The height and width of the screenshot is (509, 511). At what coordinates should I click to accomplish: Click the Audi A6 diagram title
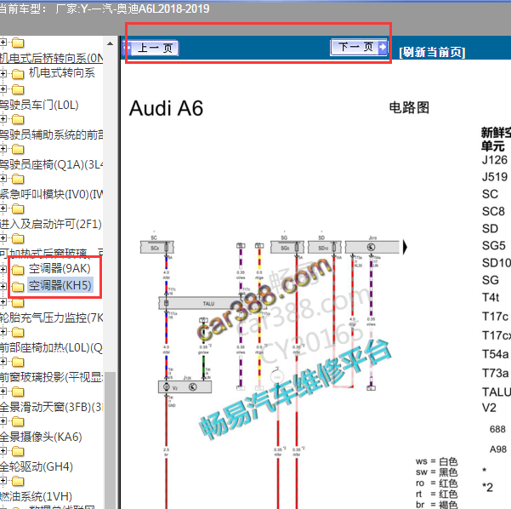pyautogui.click(x=166, y=108)
